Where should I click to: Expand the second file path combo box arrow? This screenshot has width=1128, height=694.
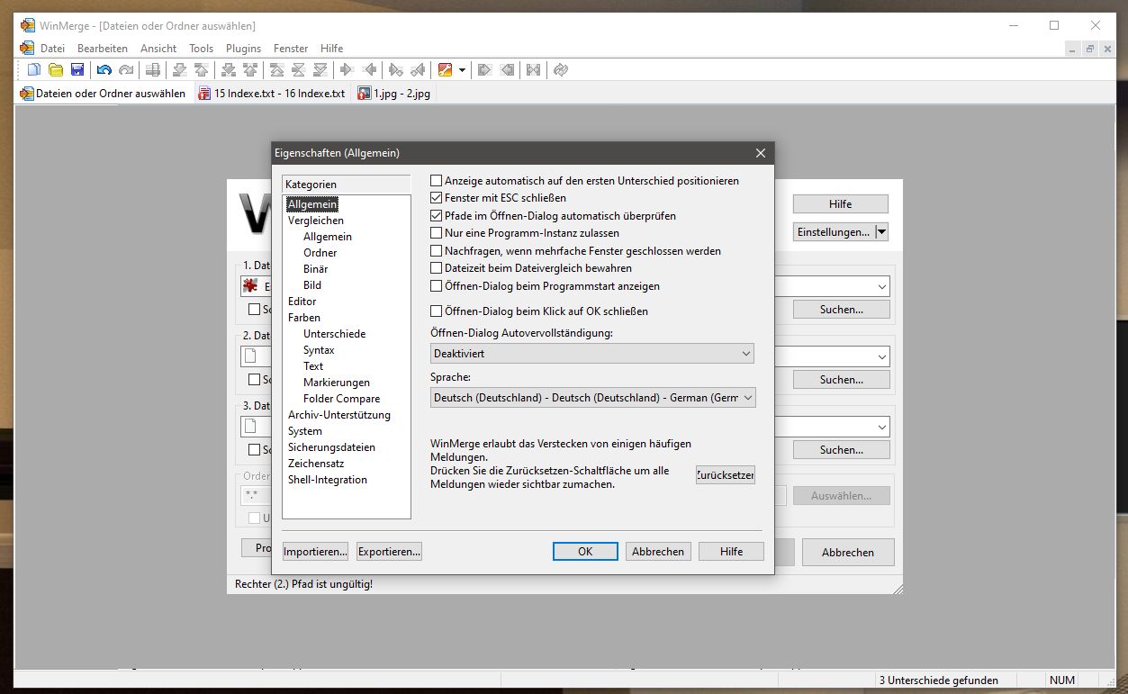click(x=880, y=356)
